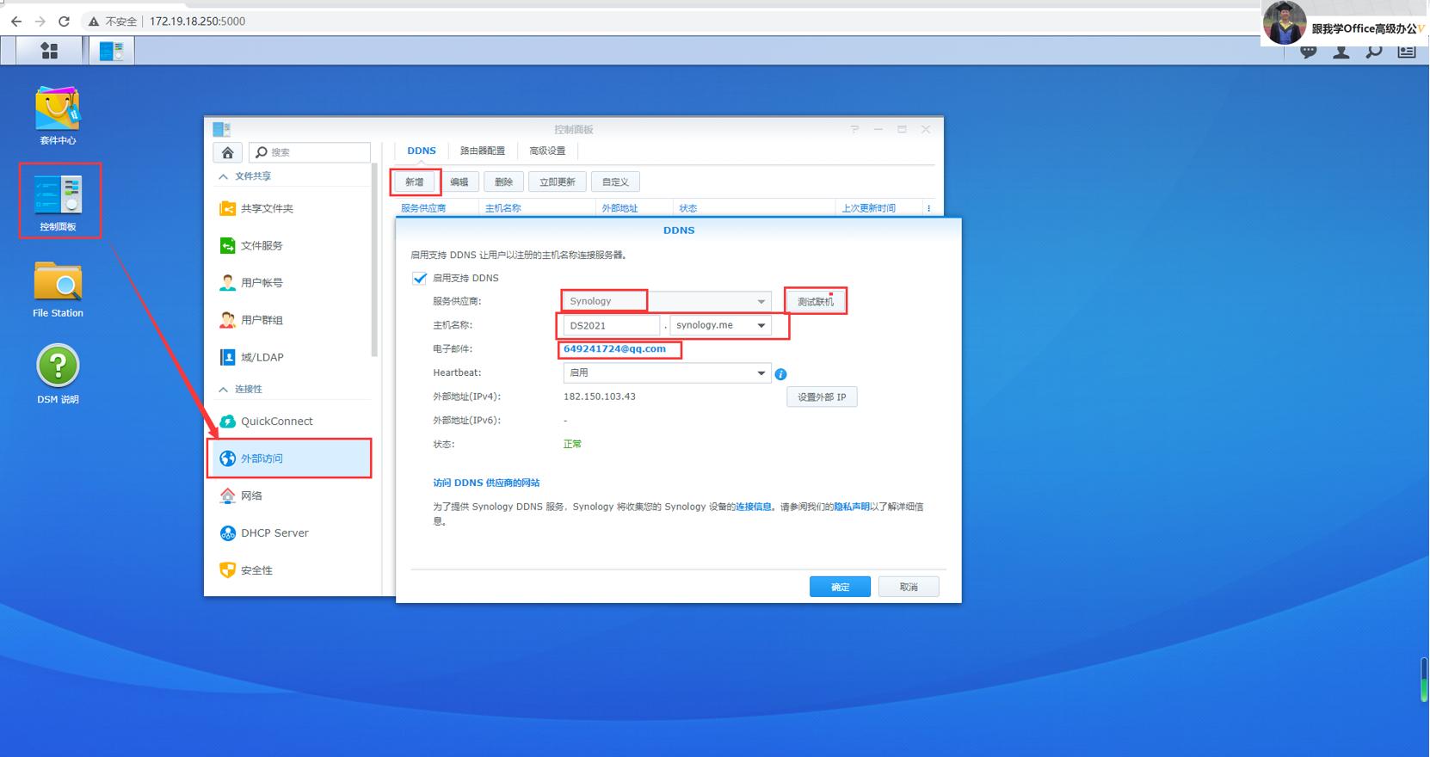Screen dimensions: 1430x757
Task: Click the 设置外部 IP button
Action: [822, 397]
